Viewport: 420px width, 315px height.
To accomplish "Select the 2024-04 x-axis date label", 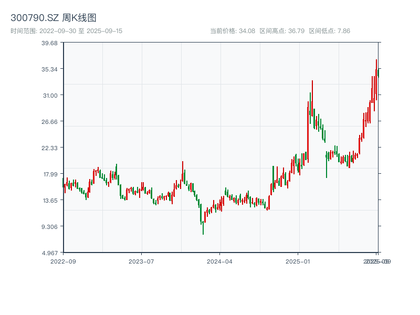I will 220,261.
